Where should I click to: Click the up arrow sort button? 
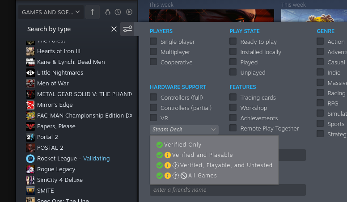[92, 12]
